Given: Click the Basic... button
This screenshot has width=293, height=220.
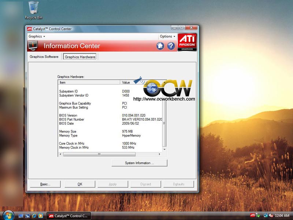Looking at the screenshot, I should tap(45, 184).
